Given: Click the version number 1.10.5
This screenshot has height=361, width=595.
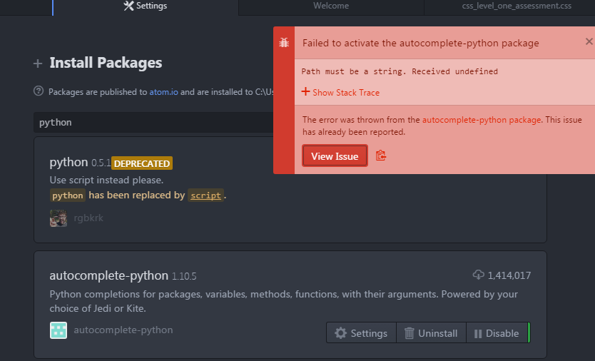Looking at the screenshot, I should [184, 276].
